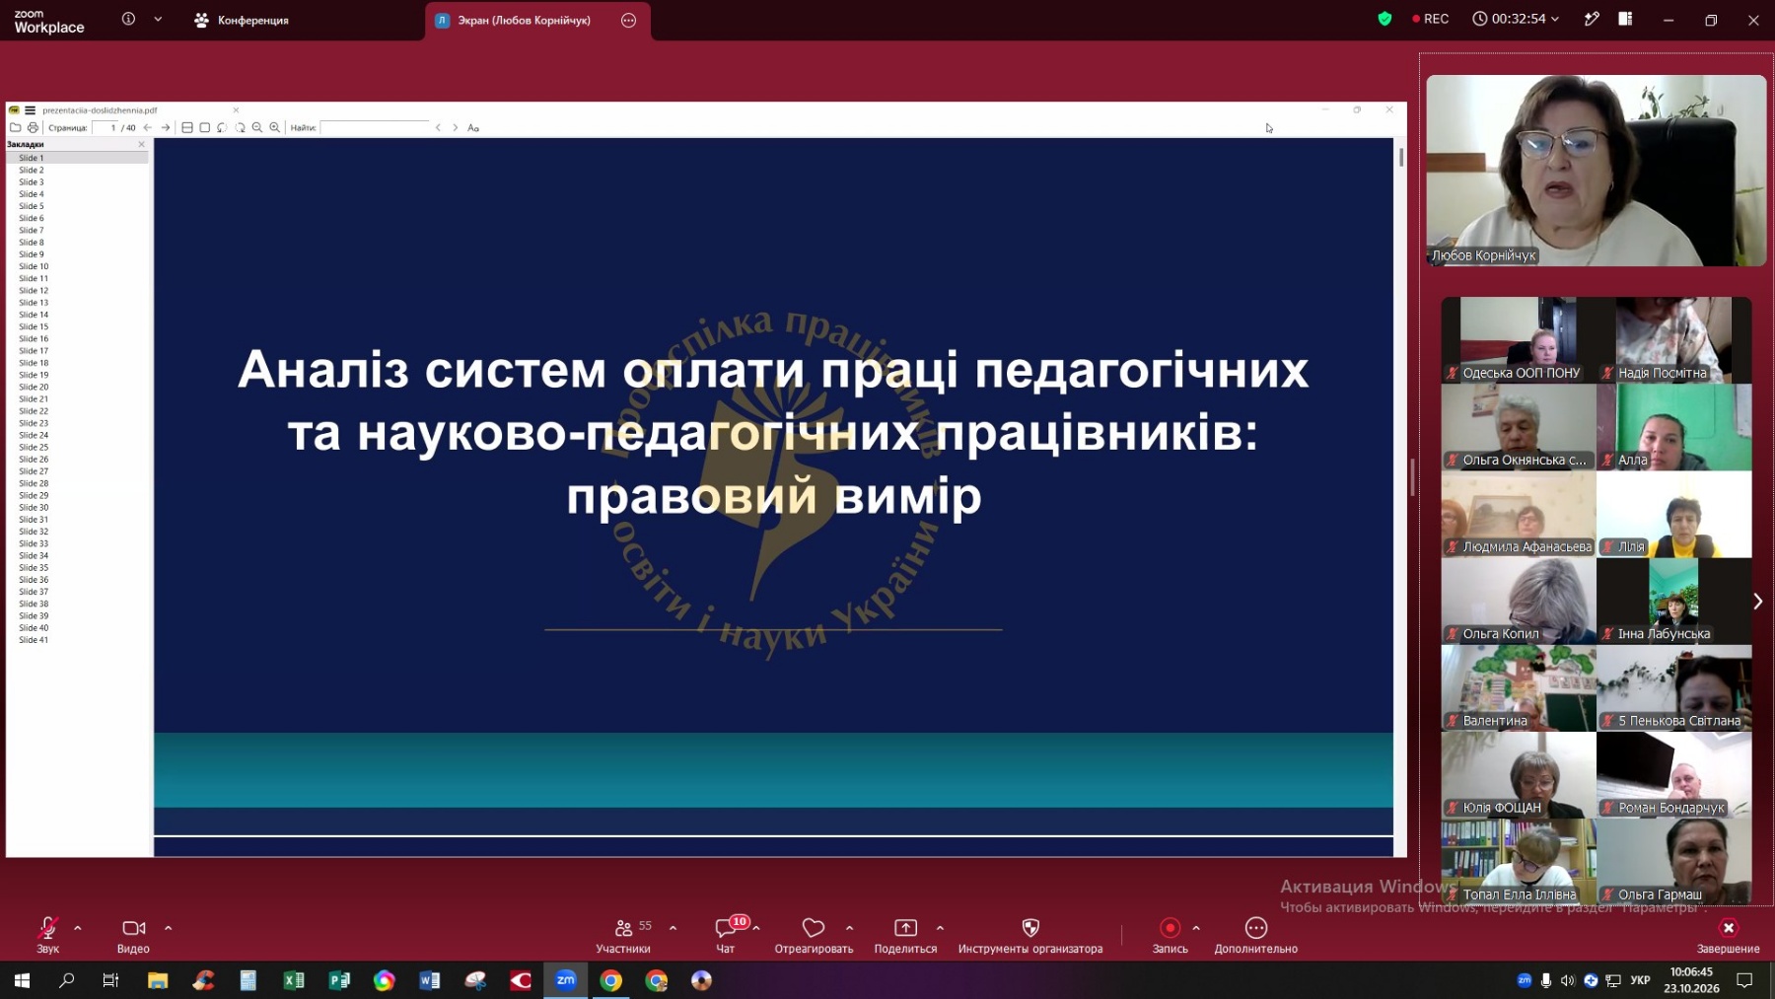This screenshot has height=999, width=1775.
Task: Toggle recording with Запись button
Action: [1170, 935]
